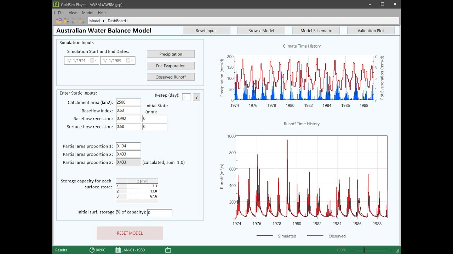Screen dimensions: 453x254
Task: Click the calendar icon beside JAN-01-1989
Action: pyautogui.click(x=118, y=250)
